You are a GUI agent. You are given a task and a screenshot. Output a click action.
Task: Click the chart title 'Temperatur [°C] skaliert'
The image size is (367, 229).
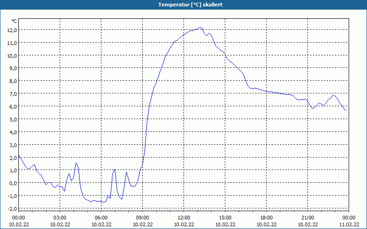tap(190, 5)
